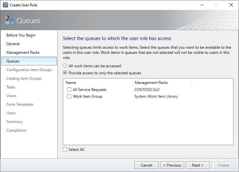Enable the Select All checkbox

[x=65, y=150]
